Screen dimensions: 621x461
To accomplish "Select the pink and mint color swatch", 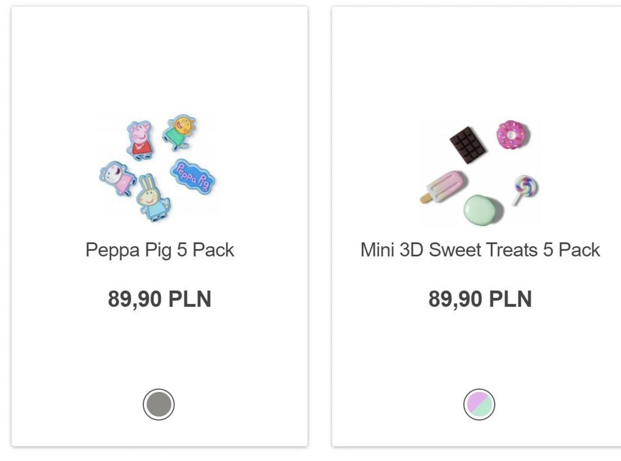I will click(479, 404).
